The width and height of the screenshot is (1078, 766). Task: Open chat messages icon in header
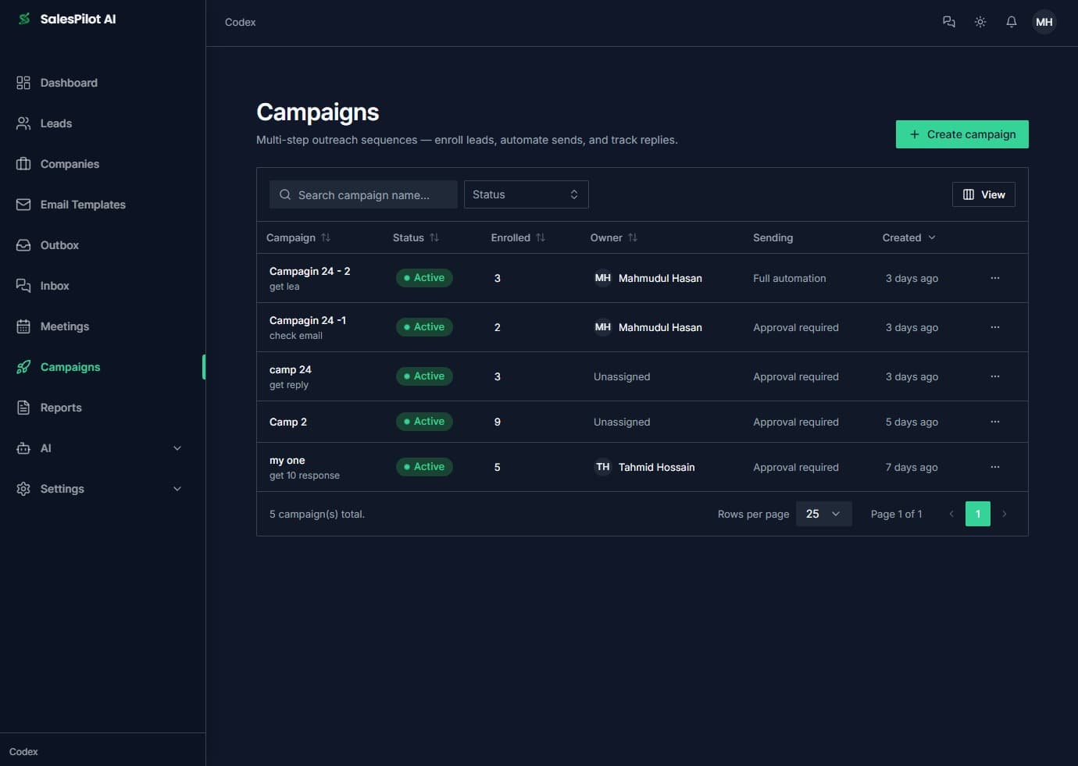coord(949,22)
